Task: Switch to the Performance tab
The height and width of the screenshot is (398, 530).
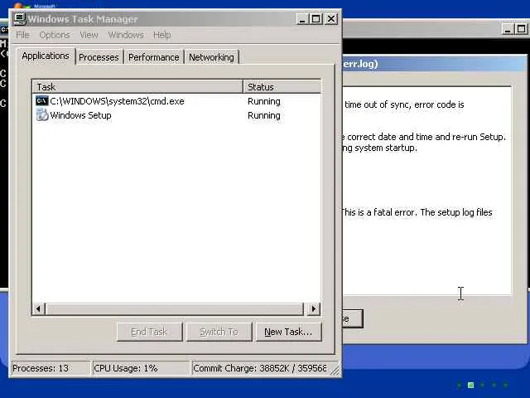Action: [153, 57]
